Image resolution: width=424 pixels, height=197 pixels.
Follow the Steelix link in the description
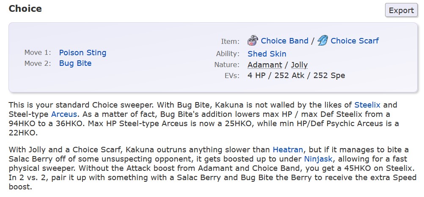coord(367,105)
